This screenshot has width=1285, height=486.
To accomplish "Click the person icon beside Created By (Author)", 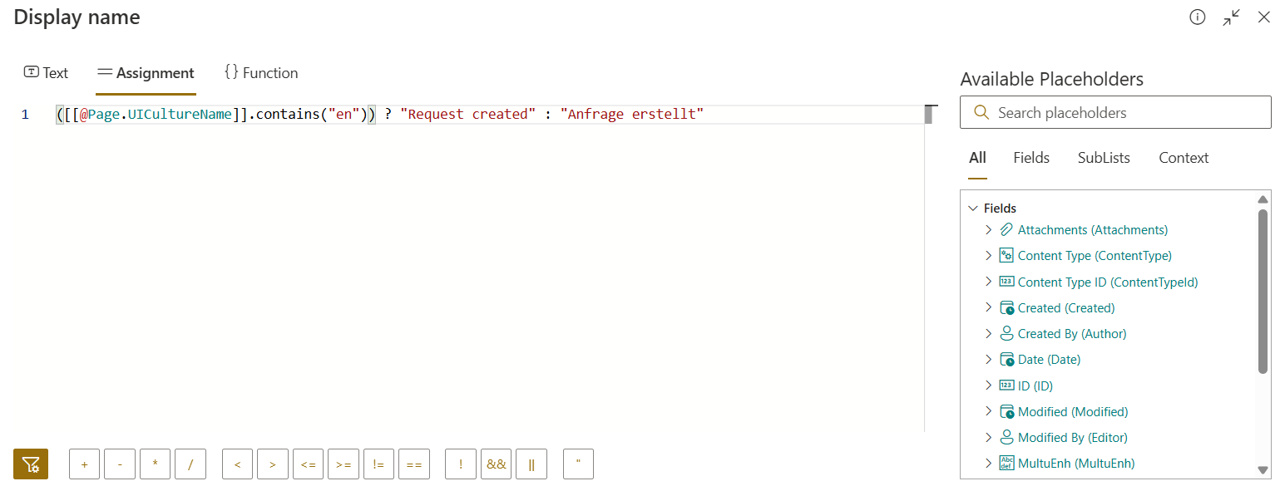I will [x=1006, y=333].
